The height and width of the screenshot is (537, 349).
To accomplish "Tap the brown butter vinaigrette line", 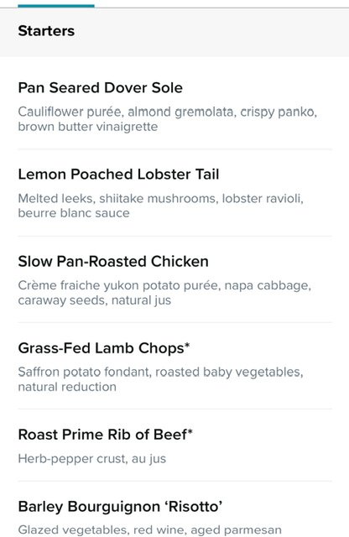I will [x=88, y=127].
